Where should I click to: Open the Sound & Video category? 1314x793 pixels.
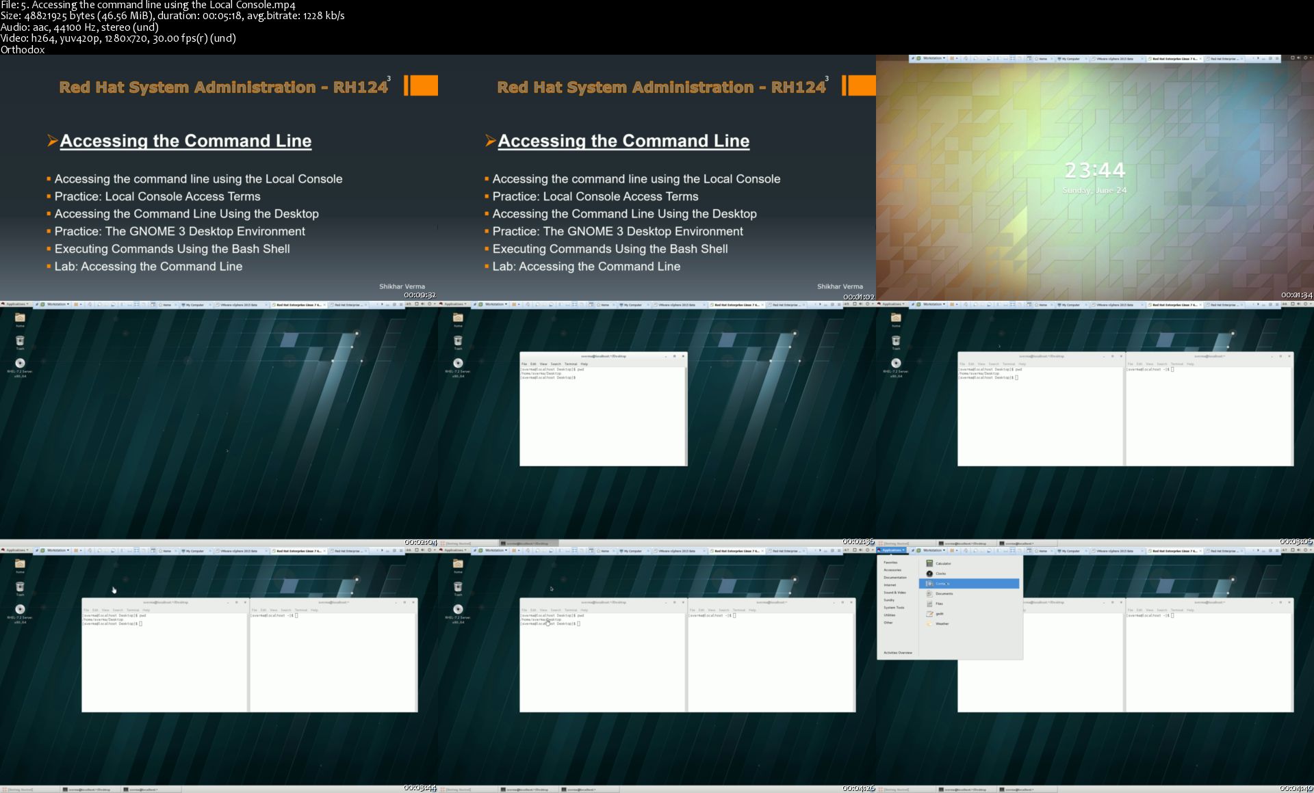[x=894, y=593]
